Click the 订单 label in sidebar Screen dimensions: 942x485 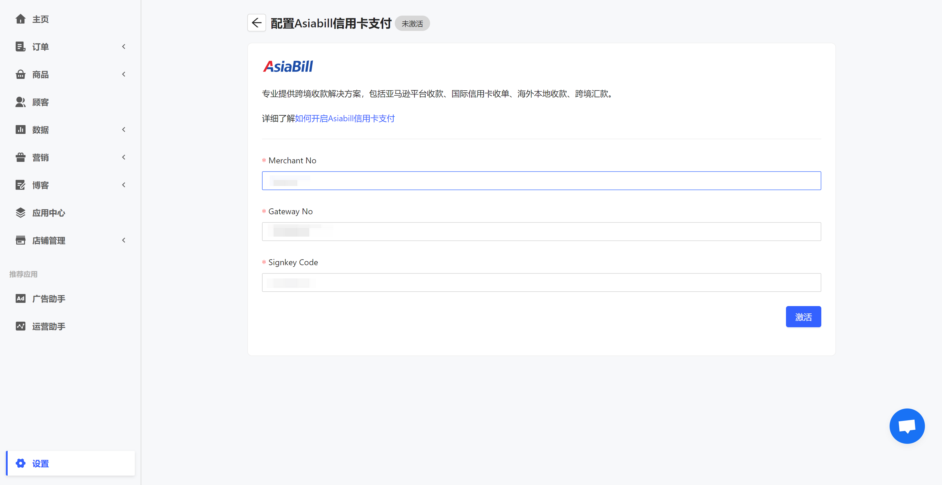[x=41, y=47]
